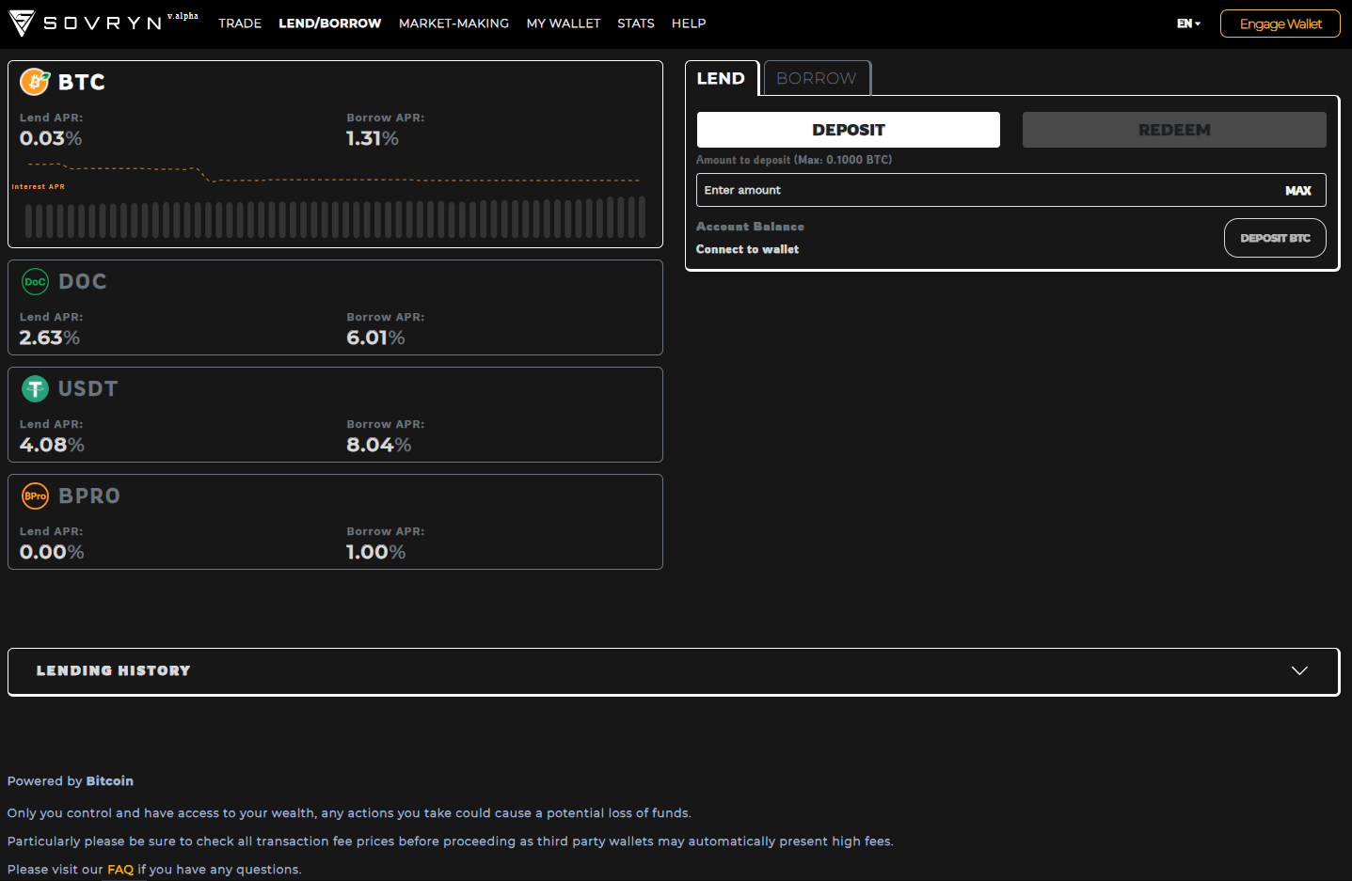Select the DOC lending pool card
The height and width of the screenshot is (881, 1352).
point(335,307)
